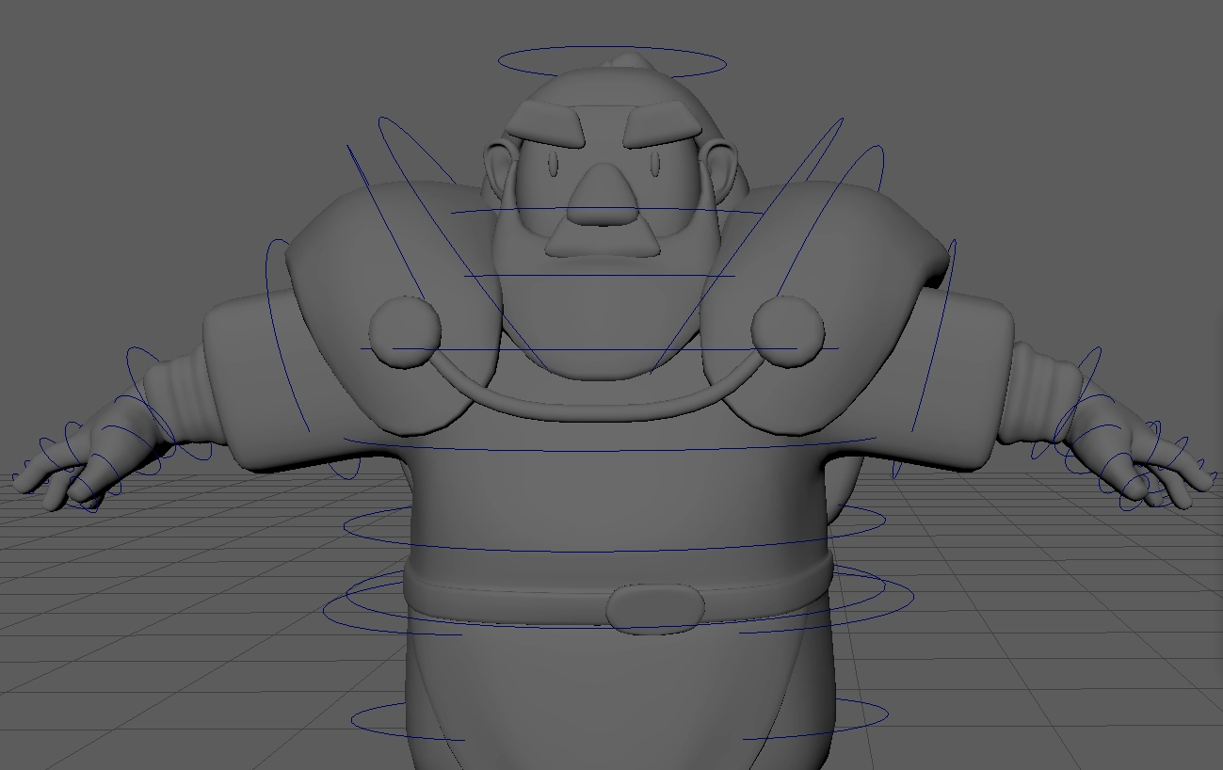Image resolution: width=1223 pixels, height=770 pixels.
Task: Click the belt strap around the waist
Action: [499, 590]
